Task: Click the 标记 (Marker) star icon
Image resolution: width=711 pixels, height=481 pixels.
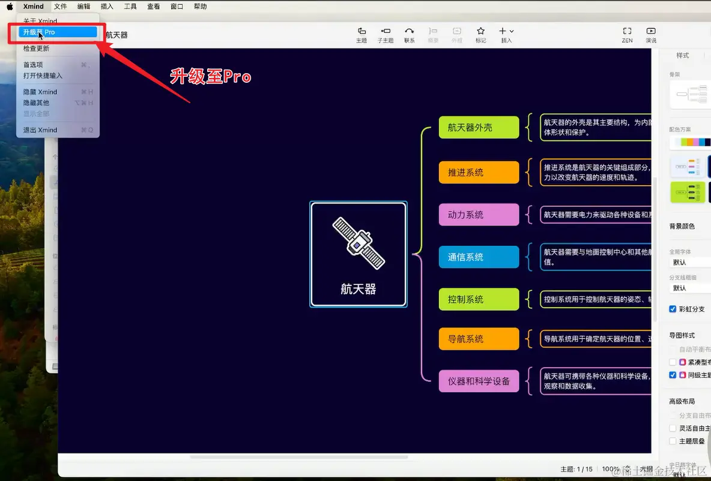Action: pyautogui.click(x=480, y=31)
